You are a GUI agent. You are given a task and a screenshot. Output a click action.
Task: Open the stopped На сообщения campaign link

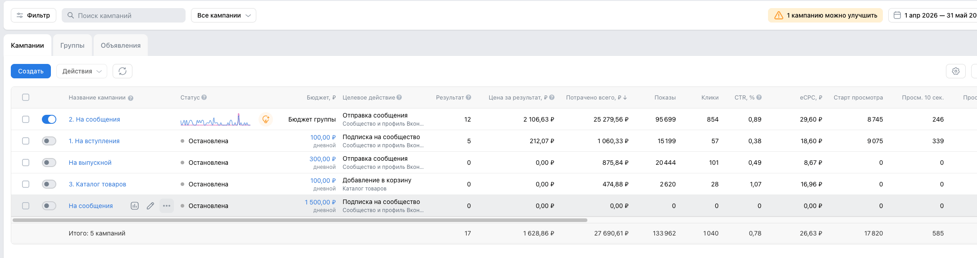91,206
